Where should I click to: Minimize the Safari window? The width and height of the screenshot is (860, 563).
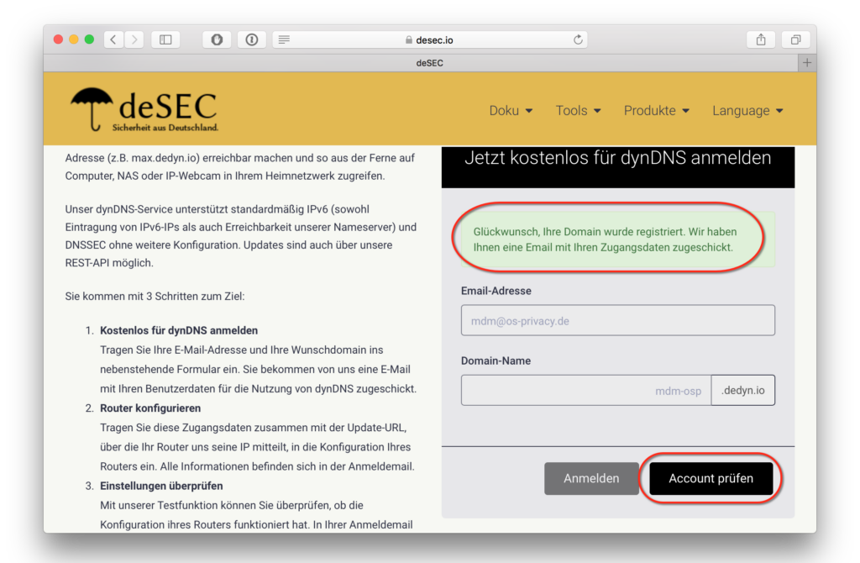click(x=74, y=39)
